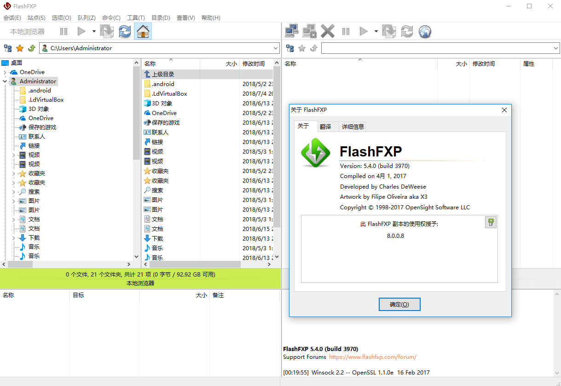Screen dimensions: 561x386
Task: Open the 命令(C) menu
Action: coord(111,18)
